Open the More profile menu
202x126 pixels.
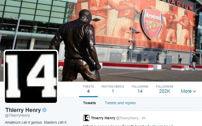click(189, 91)
